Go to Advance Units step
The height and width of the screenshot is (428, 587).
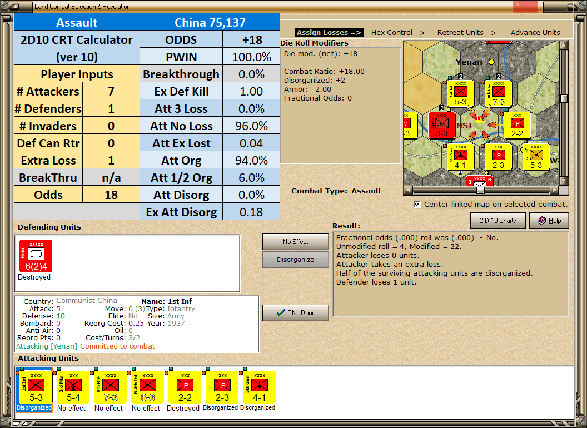(x=535, y=33)
